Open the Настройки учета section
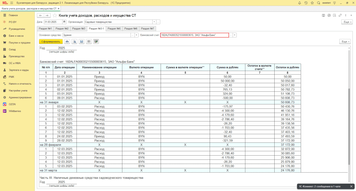Viewport: 356px width, 191px height. (18, 90)
